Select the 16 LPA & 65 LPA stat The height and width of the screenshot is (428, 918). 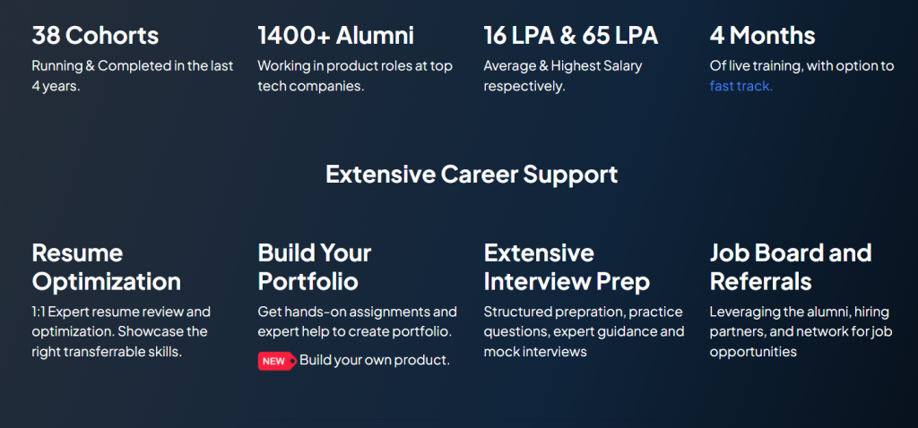[x=571, y=36]
